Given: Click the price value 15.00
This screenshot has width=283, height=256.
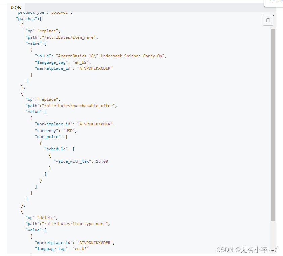Looking at the screenshot, I should point(102,161).
